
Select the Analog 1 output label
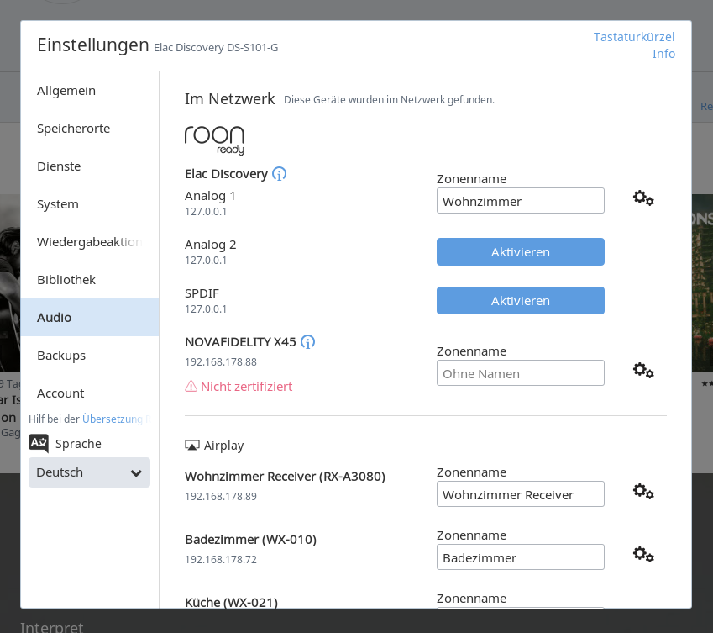coord(210,196)
